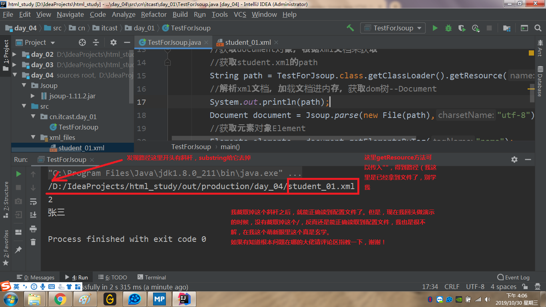Open the Terminal tool window

(x=151, y=277)
